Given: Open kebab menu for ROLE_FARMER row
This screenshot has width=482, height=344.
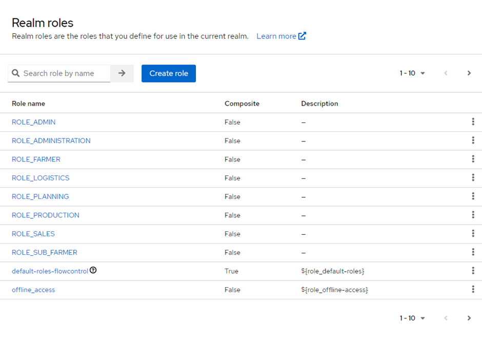Looking at the screenshot, I should [x=473, y=159].
